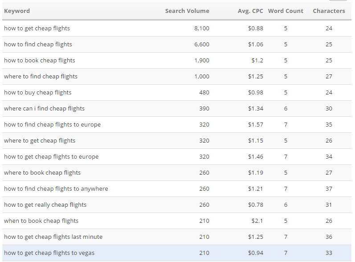Open the blue $1.2 CPC value
Viewport: 355px width, 262px height.
(257, 61)
